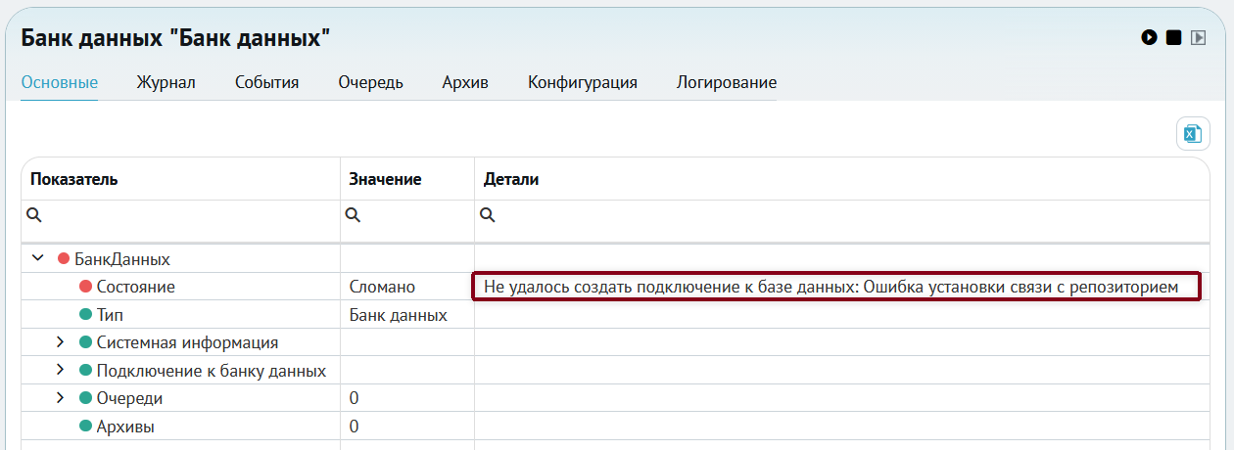The width and height of the screenshot is (1234, 450).
Task: Click green status dot of Архивы
Action: tap(85, 427)
